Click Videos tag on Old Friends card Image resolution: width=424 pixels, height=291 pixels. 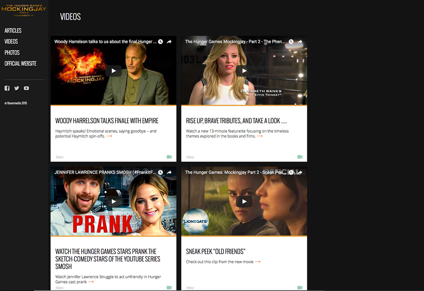tap(190, 288)
